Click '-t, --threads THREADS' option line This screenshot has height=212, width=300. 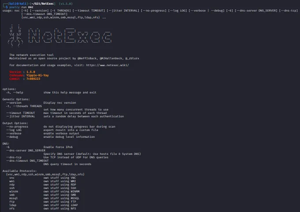tap(24, 106)
